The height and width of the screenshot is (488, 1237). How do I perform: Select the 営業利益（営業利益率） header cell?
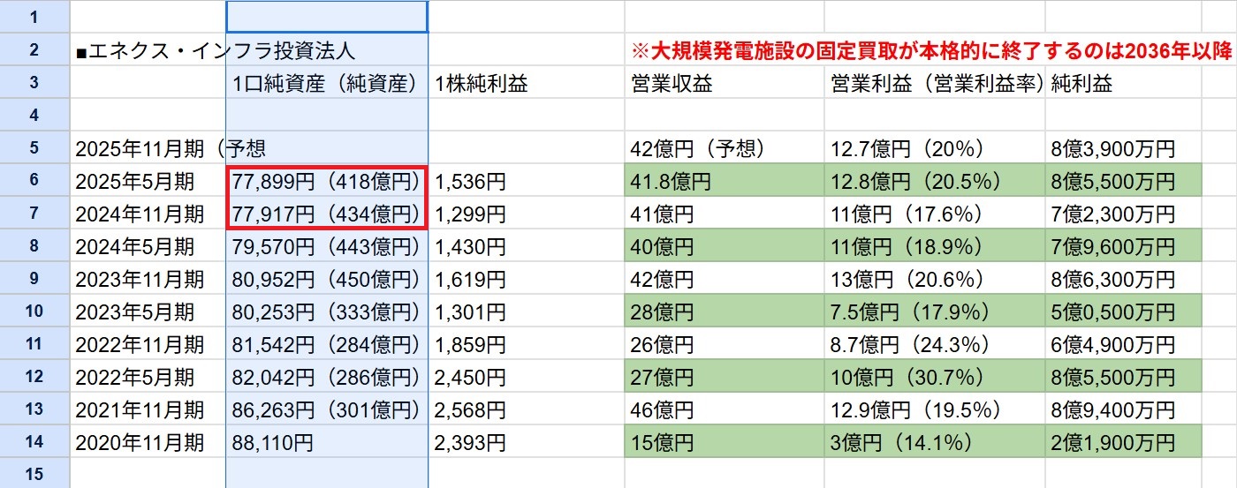[935, 83]
